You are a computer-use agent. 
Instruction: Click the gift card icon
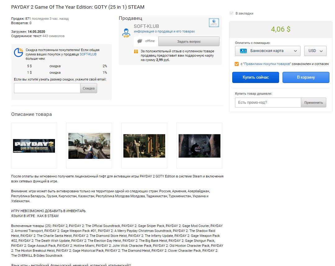[136, 51]
